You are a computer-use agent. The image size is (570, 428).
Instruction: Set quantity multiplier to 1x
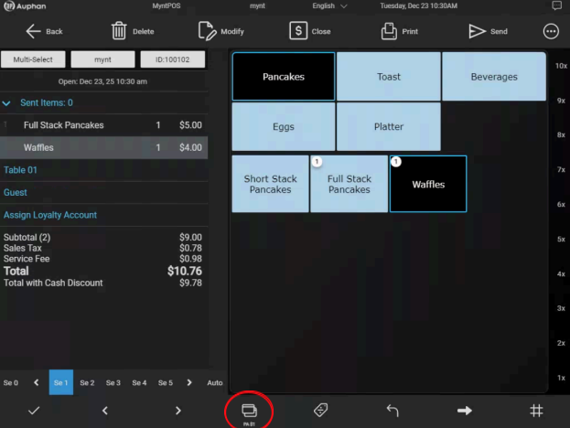tap(561, 378)
